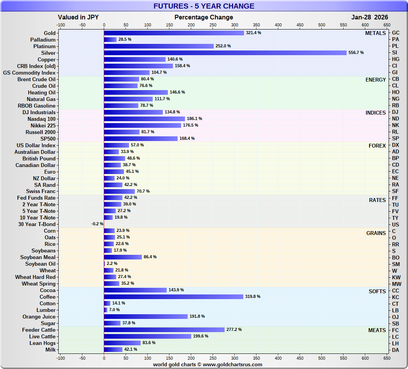This screenshot has height=369, width=408.
Task: Click the INDICES section heading
Action: 375,113
